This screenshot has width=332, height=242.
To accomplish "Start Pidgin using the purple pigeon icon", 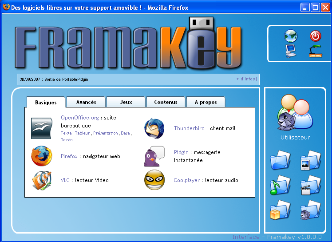I will pyautogui.click(x=154, y=156).
